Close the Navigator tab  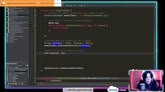[x=16, y=64]
